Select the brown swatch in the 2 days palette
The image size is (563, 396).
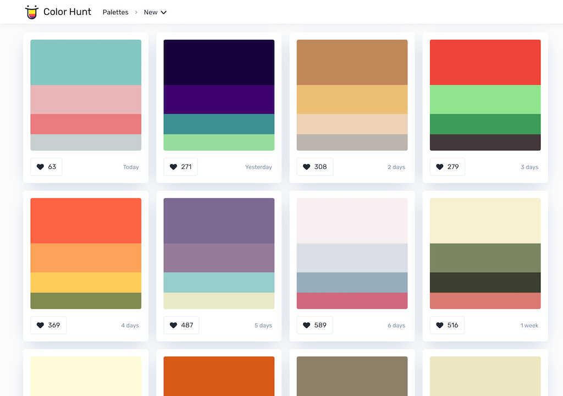(352, 63)
